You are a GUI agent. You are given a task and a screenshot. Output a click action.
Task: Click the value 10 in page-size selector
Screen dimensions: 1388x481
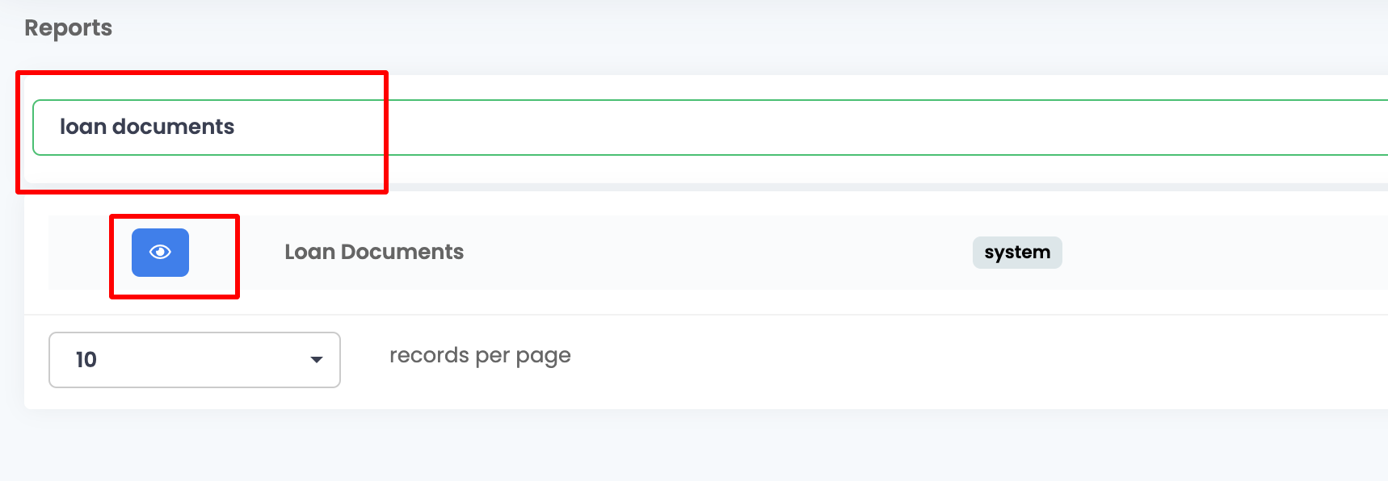point(86,360)
